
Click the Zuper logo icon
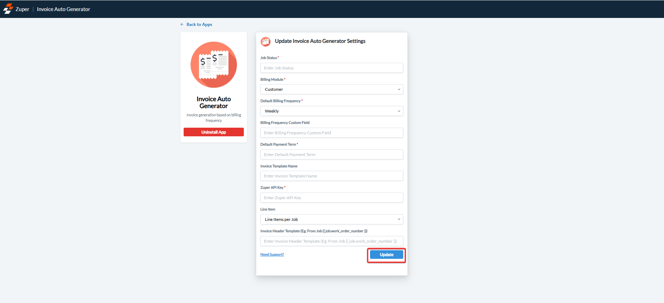click(x=8, y=9)
